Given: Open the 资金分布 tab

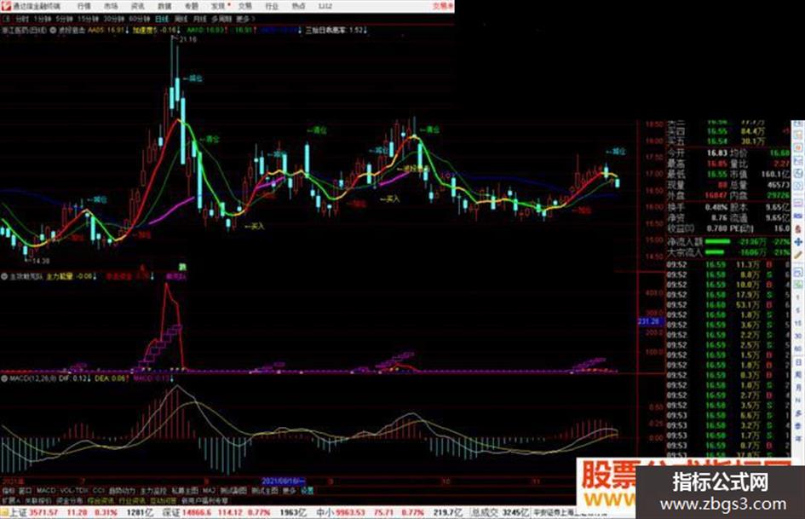Looking at the screenshot, I should pyautogui.click(x=69, y=500).
